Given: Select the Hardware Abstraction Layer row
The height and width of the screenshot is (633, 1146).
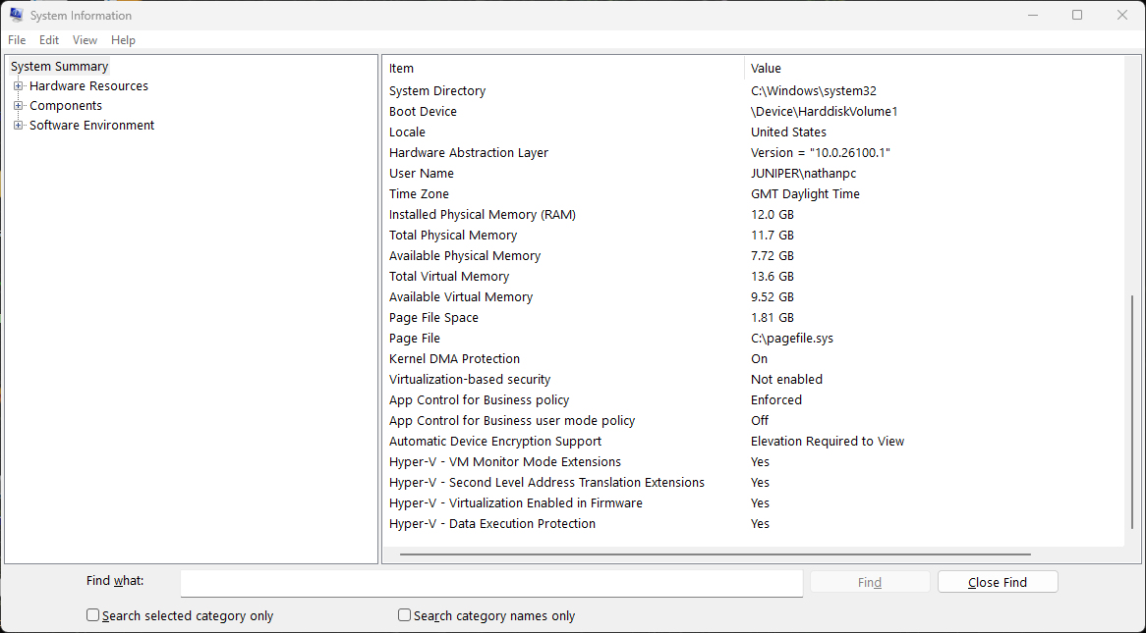Looking at the screenshot, I should click(x=753, y=152).
